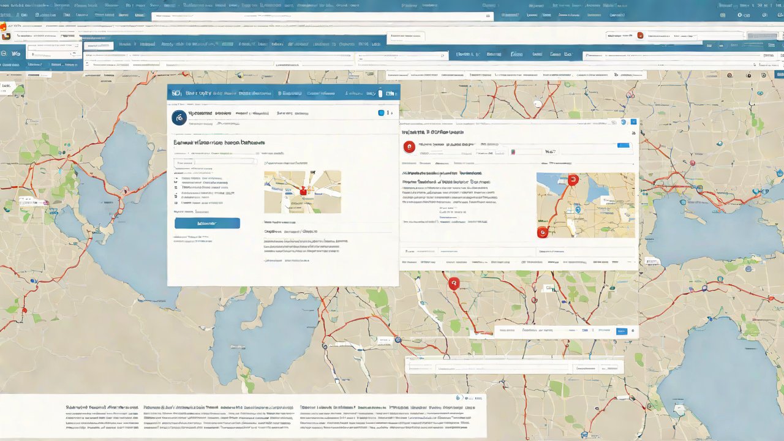Click the blue location marker inside route thumbnail

coord(578,209)
